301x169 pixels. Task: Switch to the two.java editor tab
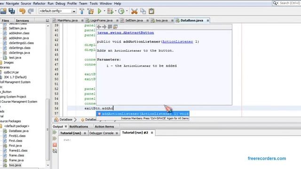click(x=161, y=20)
